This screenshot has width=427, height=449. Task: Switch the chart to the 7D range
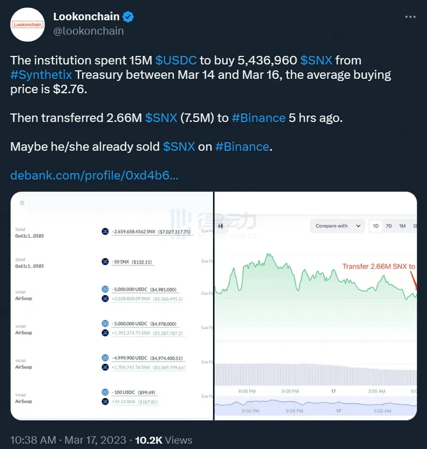(389, 226)
